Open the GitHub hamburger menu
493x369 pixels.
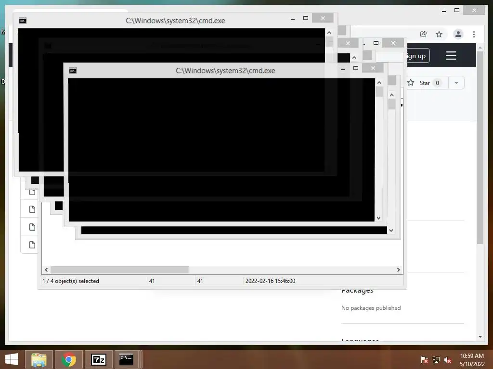pyautogui.click(x=451, y=56)
